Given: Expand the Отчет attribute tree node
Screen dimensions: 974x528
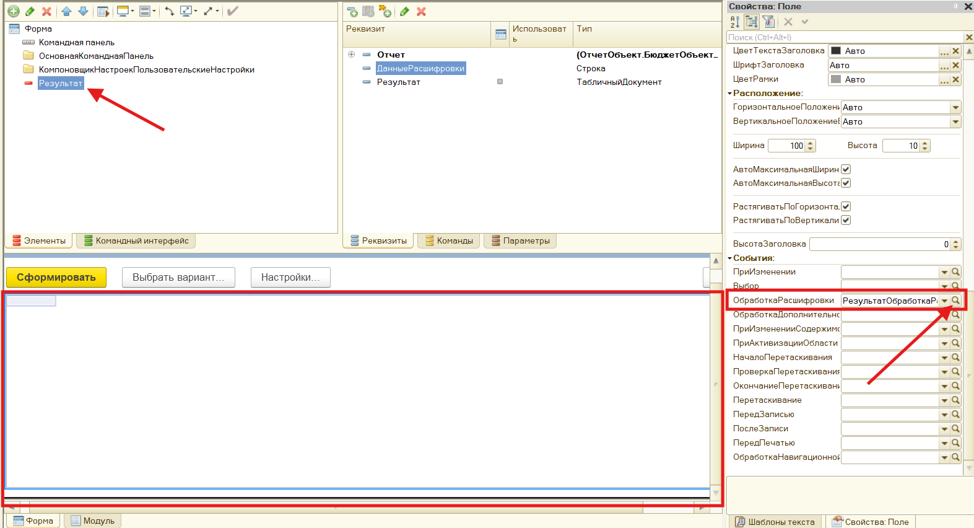Looking at the screenshot, I should coord(352,55).
